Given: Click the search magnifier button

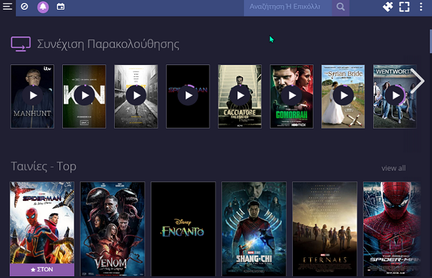Looking at the screenshot, I should coord(340,7).
